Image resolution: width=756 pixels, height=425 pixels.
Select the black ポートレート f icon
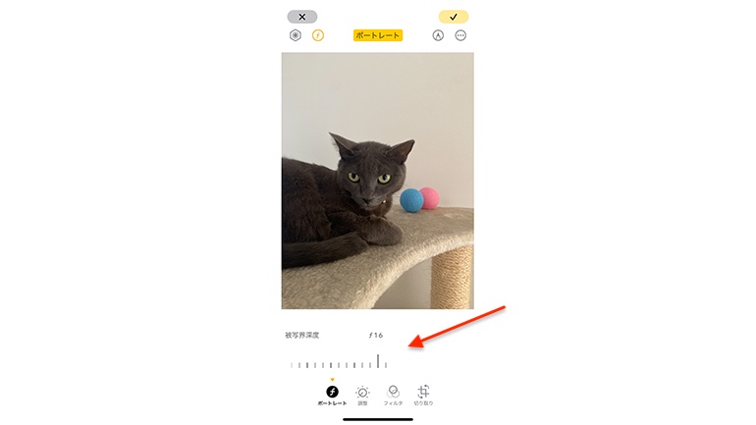click(x=332, y=392)
